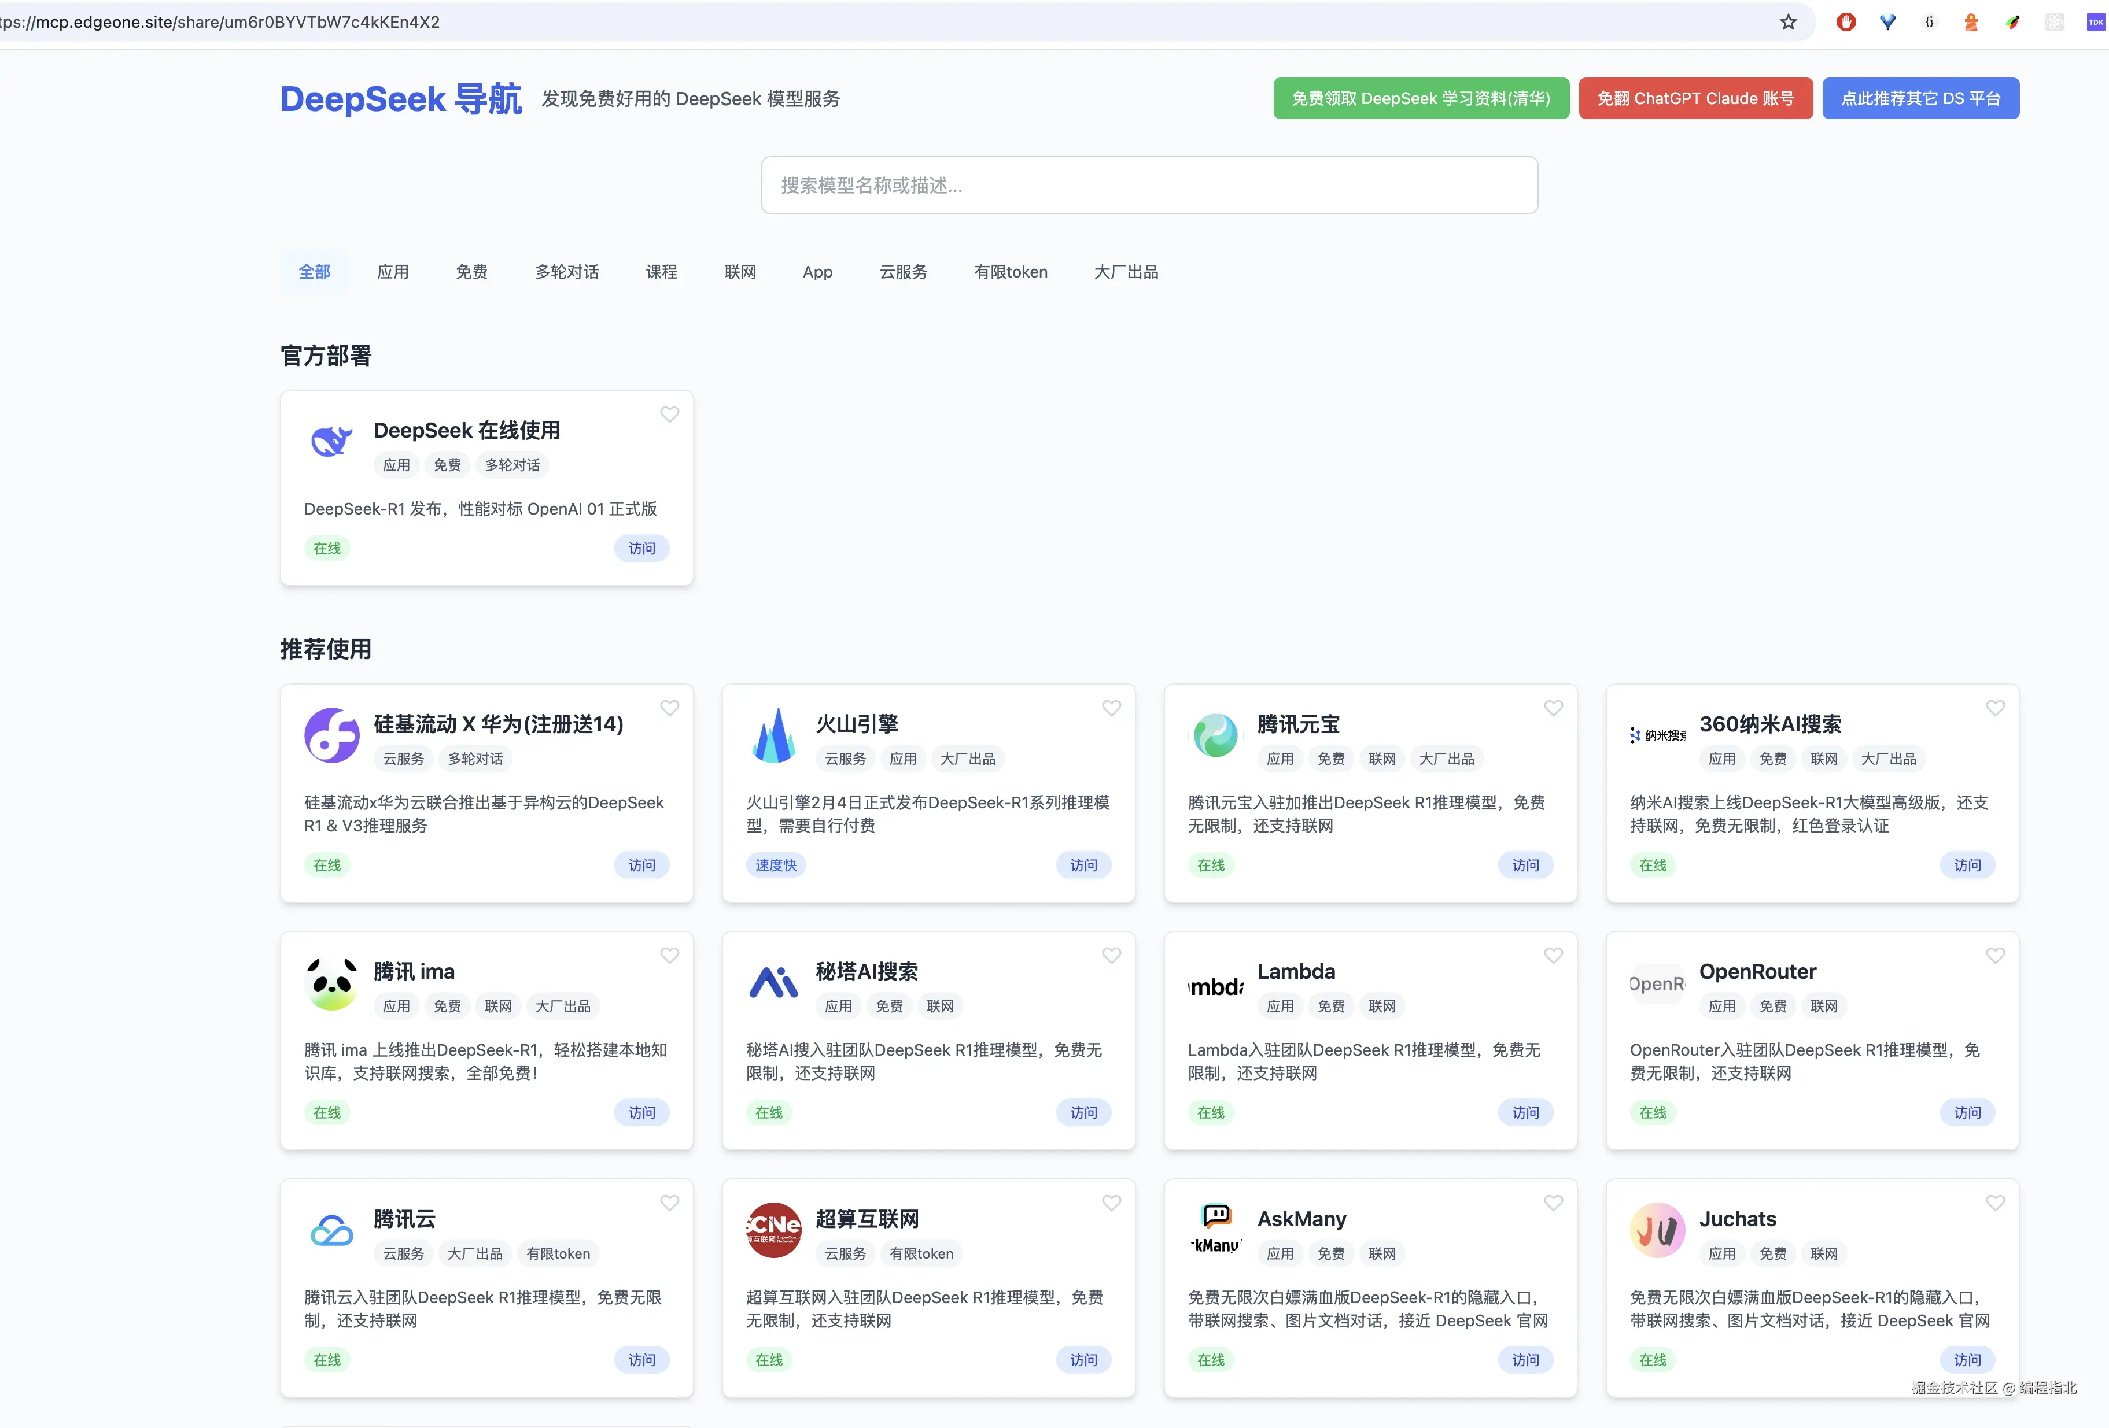Select the 免费 filter tab
2109x1428 pixels.
coord(471,272)
